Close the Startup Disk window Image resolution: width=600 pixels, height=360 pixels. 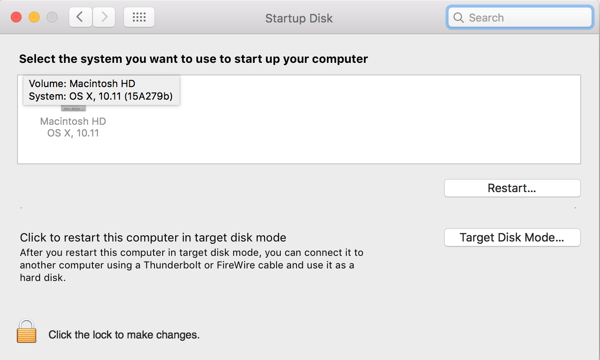coord(16,18)
